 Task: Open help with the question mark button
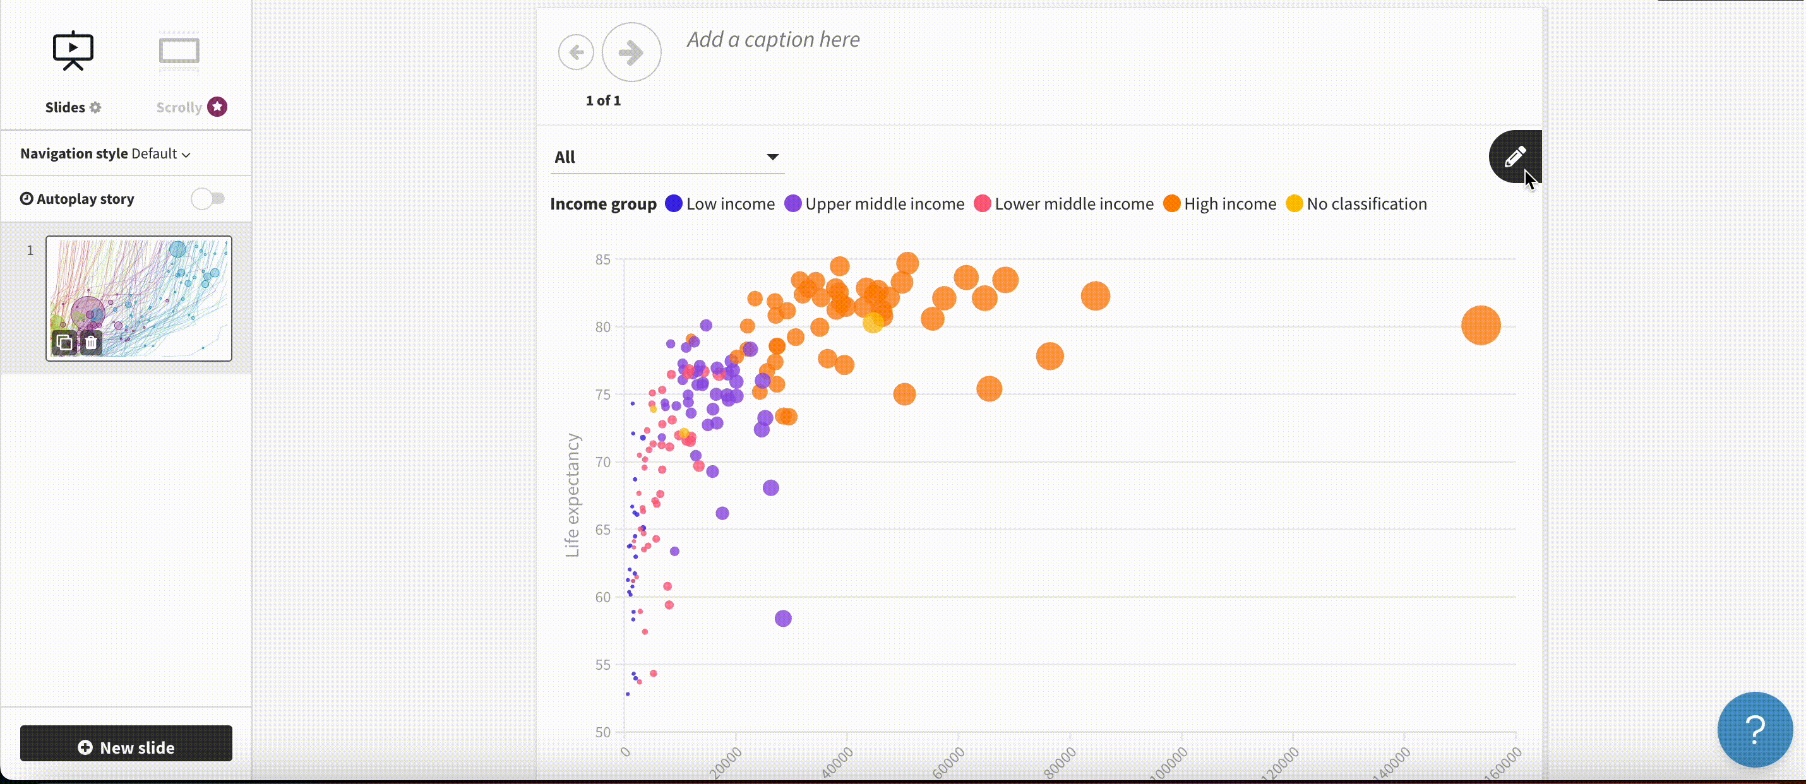pyautogui.click(x=1755, y=729)
